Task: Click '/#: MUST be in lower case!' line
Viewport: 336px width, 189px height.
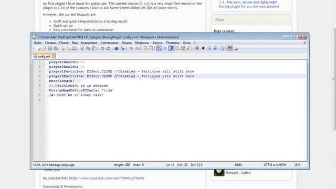Action: (x=76, y=95)
